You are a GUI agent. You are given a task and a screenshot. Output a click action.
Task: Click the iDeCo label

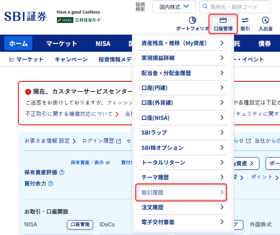[107, 224]
